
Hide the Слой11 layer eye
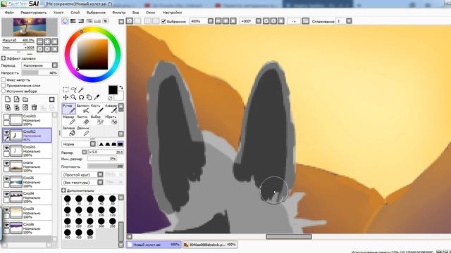(6, 148)
